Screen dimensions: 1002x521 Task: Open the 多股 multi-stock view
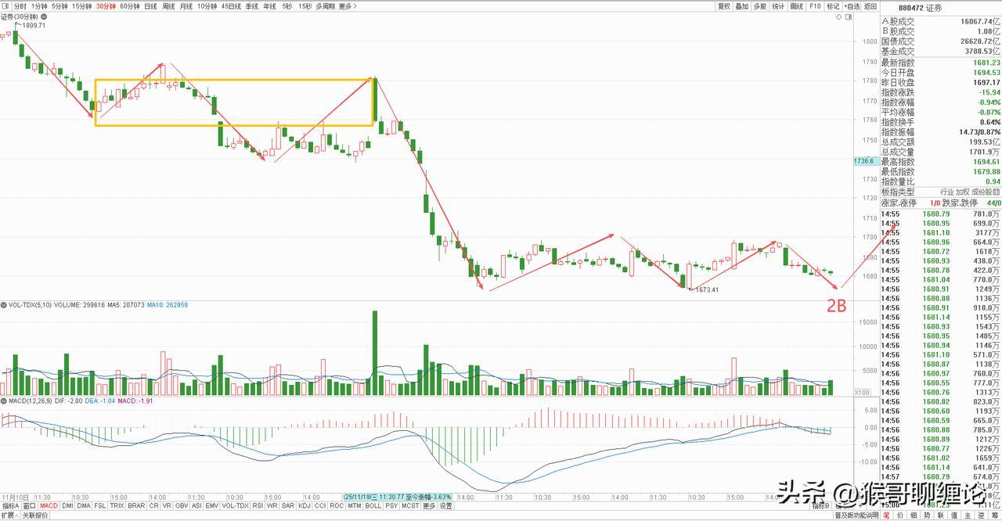759,6
